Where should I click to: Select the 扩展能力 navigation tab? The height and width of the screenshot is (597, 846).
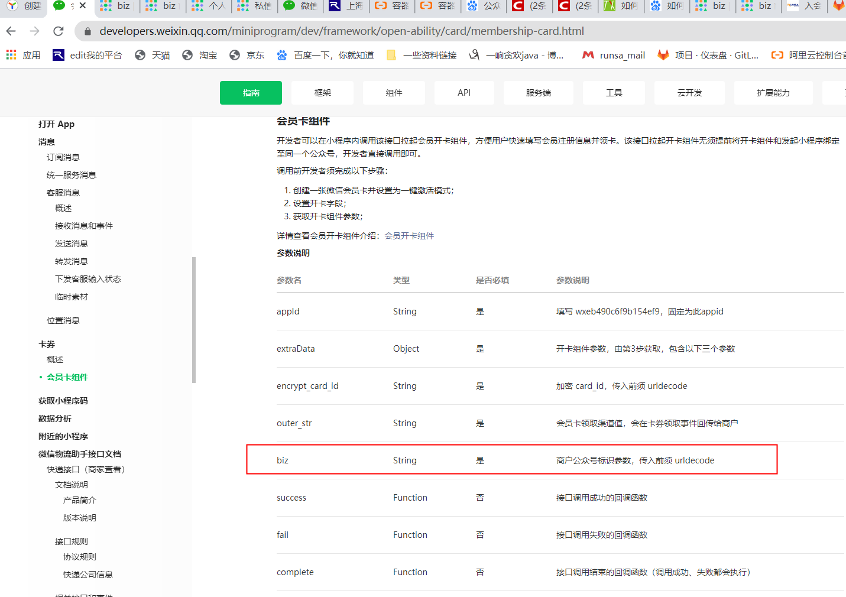773,93
